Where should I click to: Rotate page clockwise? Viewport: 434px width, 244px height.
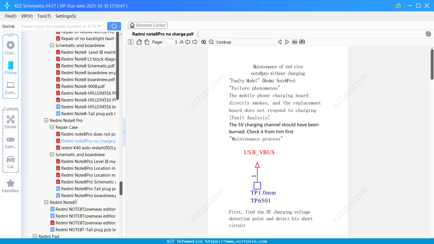click(147, 42)
